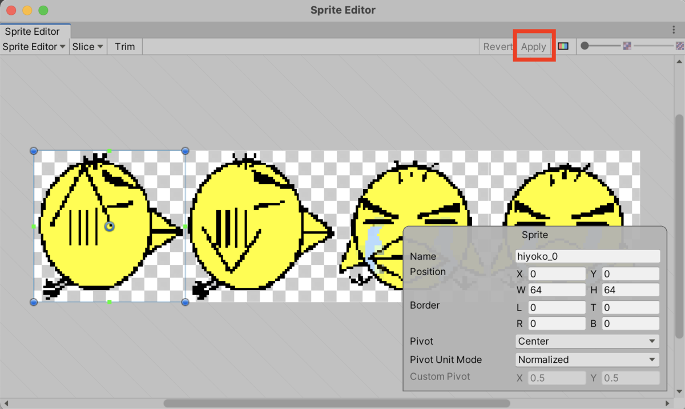Open the Pivot dropdown set to Center
This screenshot has width=685, height=409.
[x=587, y=341]
